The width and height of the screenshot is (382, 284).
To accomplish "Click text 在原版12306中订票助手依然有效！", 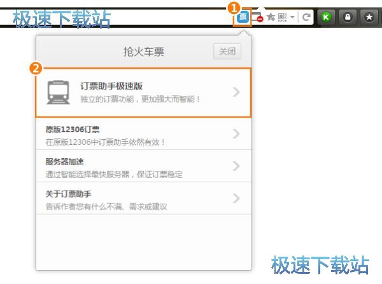I will point(106,142).
